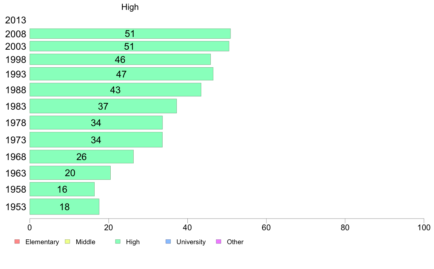Select the 1993 bar labeled 47
Viewport: 434px width, 269px height.
121,74
